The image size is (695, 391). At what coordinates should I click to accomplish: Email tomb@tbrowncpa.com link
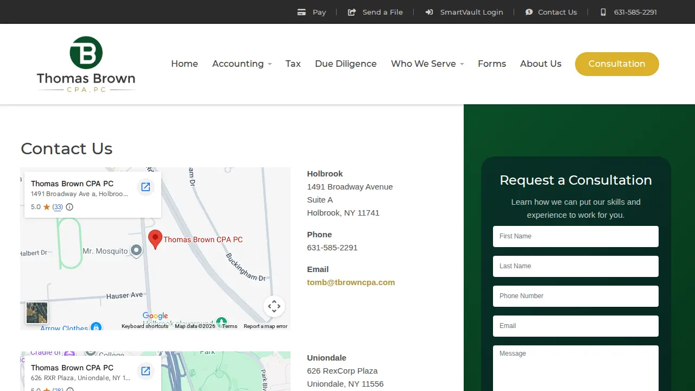(351, 282)
